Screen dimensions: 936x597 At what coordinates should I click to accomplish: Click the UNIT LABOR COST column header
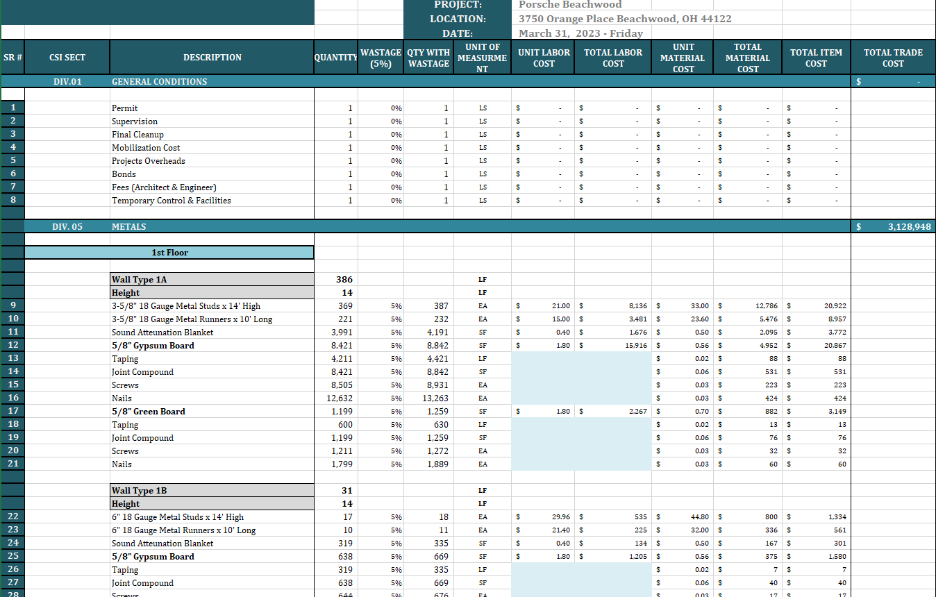point(543,58)
